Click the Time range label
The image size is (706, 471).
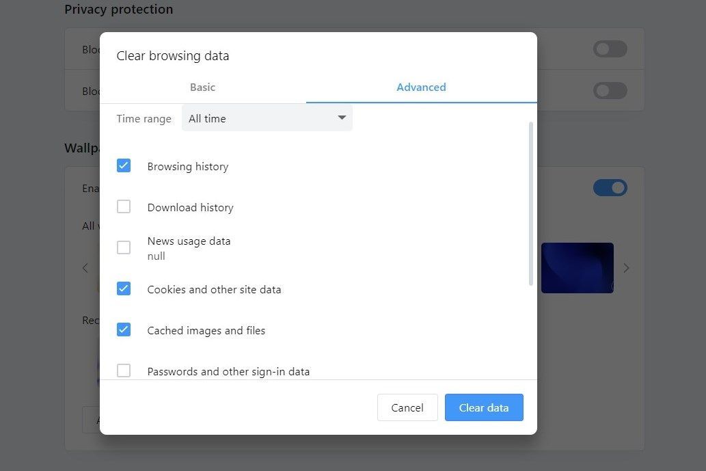[x=144, y=119]
